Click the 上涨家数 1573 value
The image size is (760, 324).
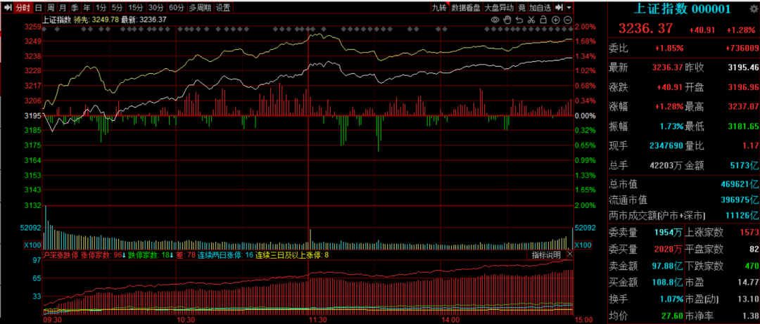pos(749,233)
